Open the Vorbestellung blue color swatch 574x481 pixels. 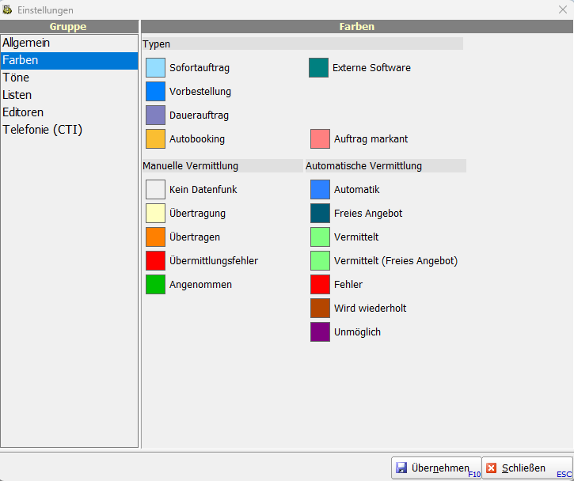(155, 92)
